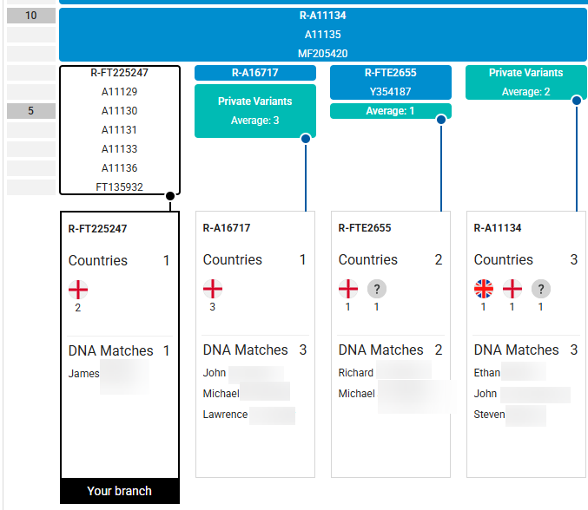Select the R-FTE2655 Y354187 branch block
Viewport: 588px width, 510px height.
390,82
